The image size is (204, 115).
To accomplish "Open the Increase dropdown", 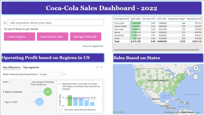I will pyautogui.click(x=51, y=74).
